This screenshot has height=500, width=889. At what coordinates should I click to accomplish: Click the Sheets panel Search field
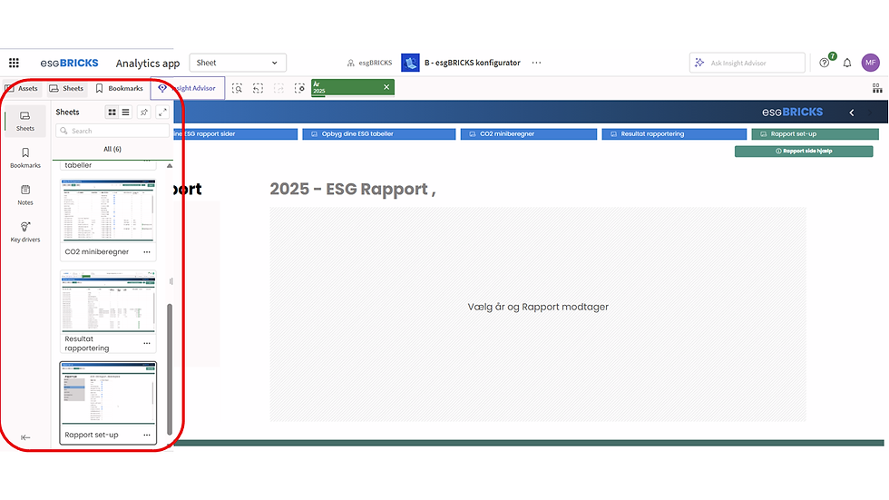(112, 131)
